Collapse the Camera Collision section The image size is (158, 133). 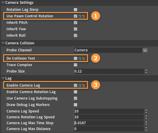[x=3, y=43]
